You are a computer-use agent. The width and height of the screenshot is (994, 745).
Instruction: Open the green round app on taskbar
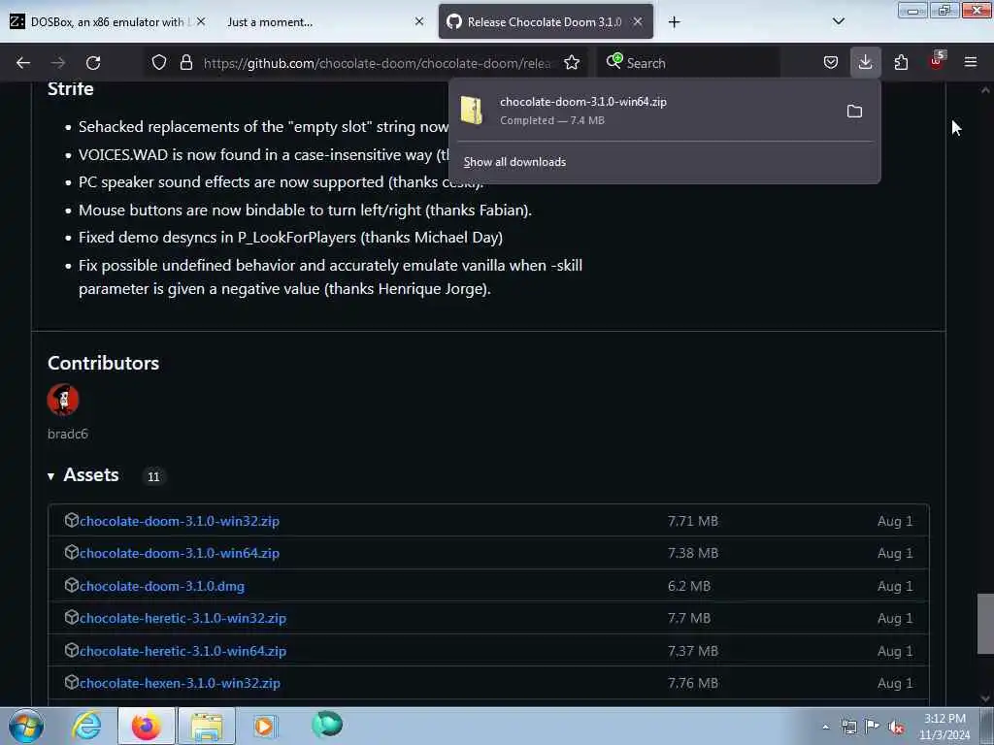[x=327, y=725]
